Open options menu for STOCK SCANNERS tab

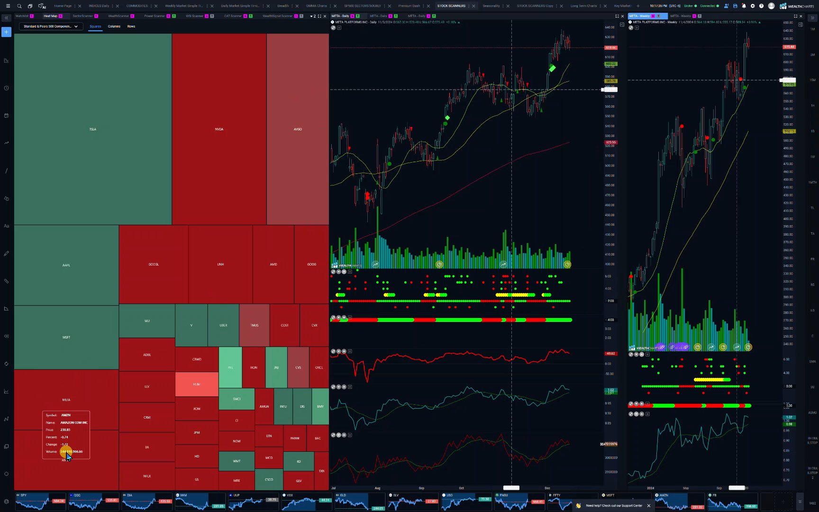click(469, 6)
